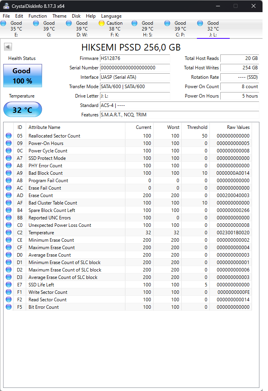This screenshot has width=268, height=391.
Task: Click the Drive Letter field J: L:
Action: click(x=135, y=96)
